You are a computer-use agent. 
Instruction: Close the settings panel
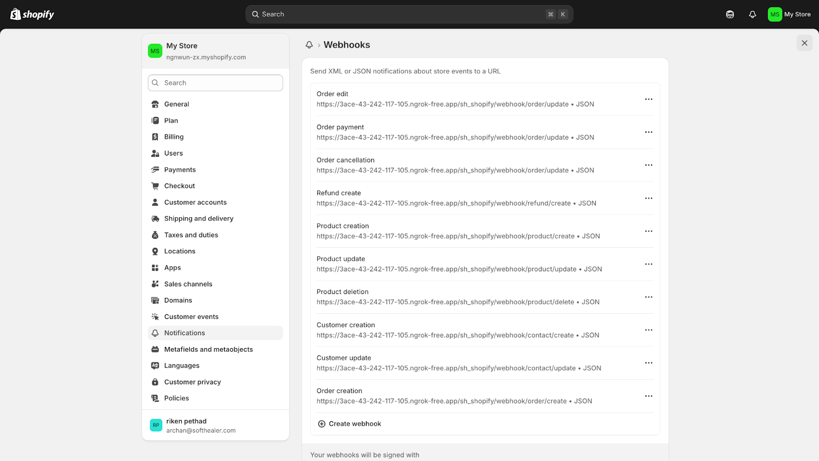pyautogui.click(x=804, y=43)
